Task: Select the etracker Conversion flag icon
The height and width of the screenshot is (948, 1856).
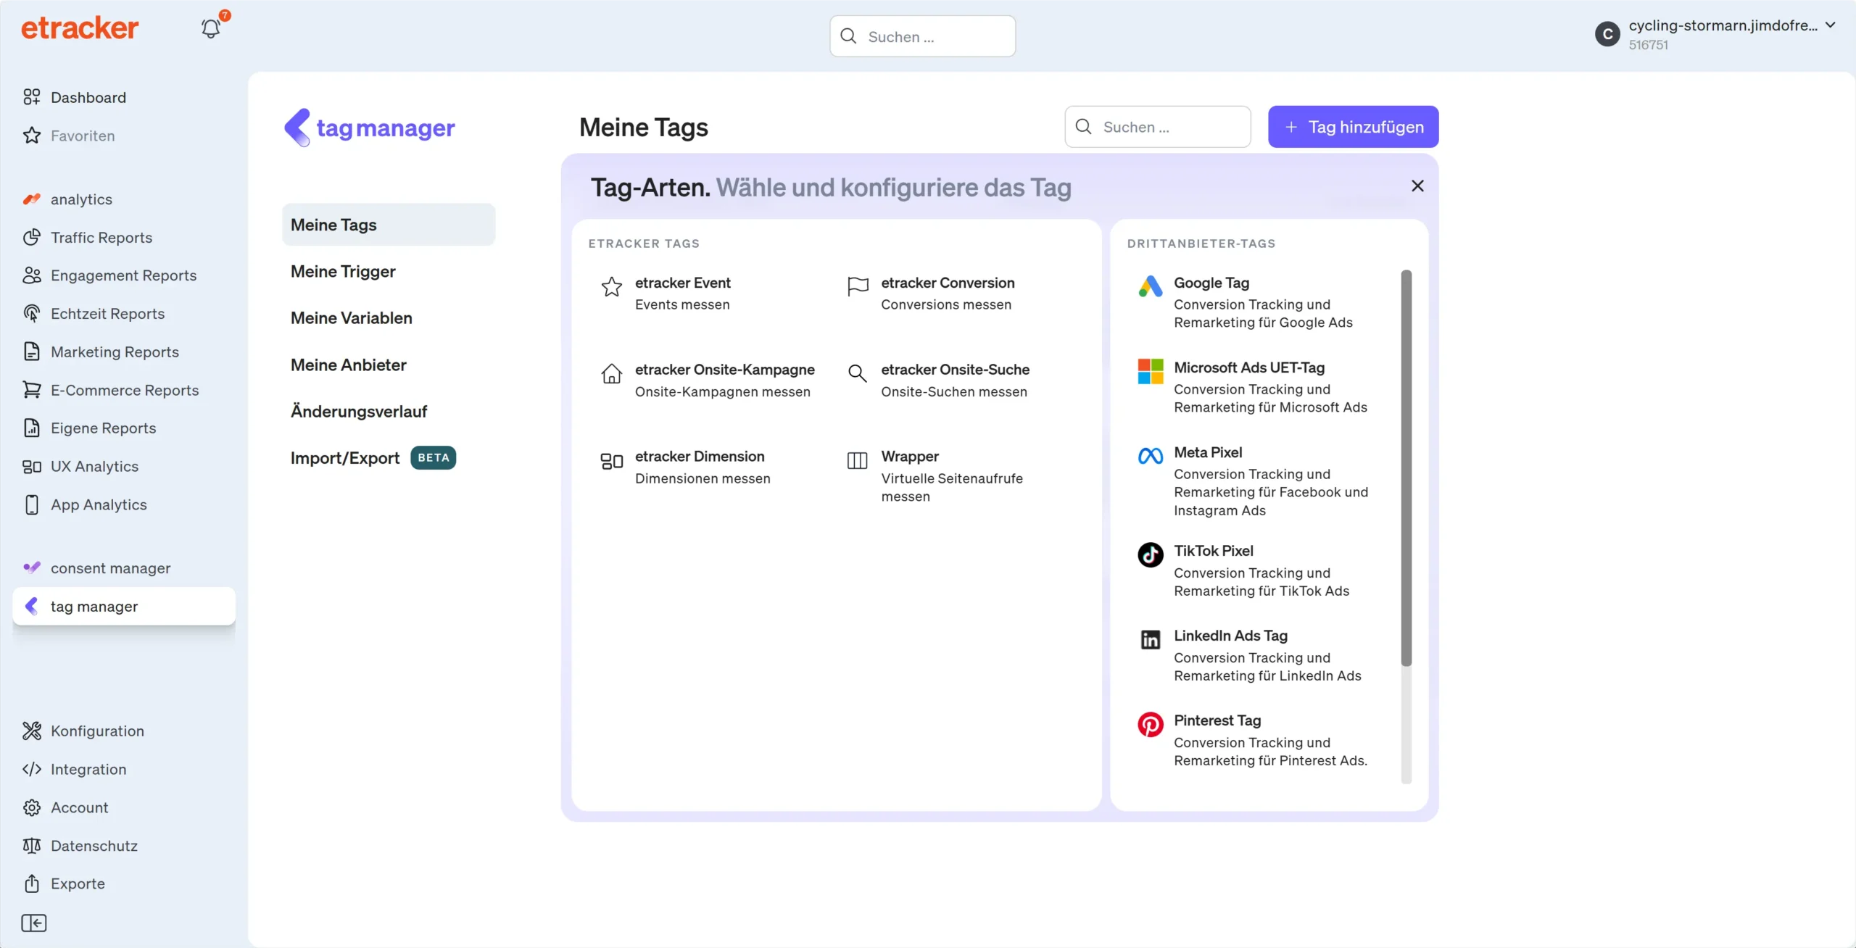Action: click(x=857, y=287)
